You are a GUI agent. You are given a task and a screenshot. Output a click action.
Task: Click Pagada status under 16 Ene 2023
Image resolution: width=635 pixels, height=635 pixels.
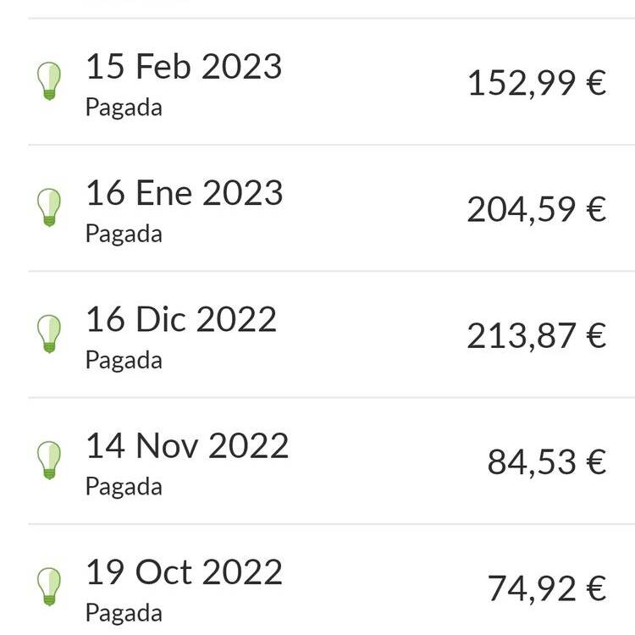pos(124,234)
